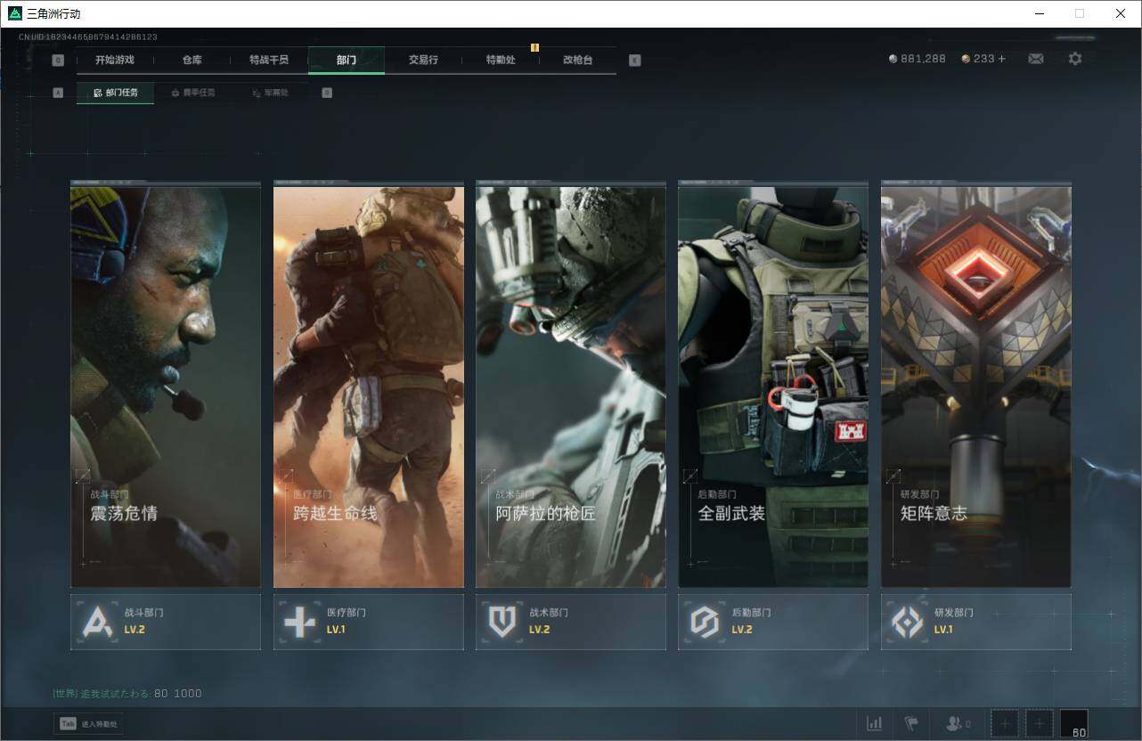
Task: Click the 后勤部门 hexagon icon
Action: click(x=705, y=622)
